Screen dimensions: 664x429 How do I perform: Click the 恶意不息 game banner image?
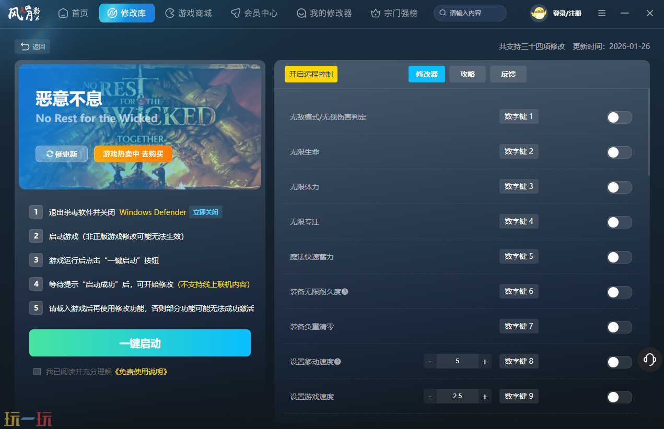point(140,127)
